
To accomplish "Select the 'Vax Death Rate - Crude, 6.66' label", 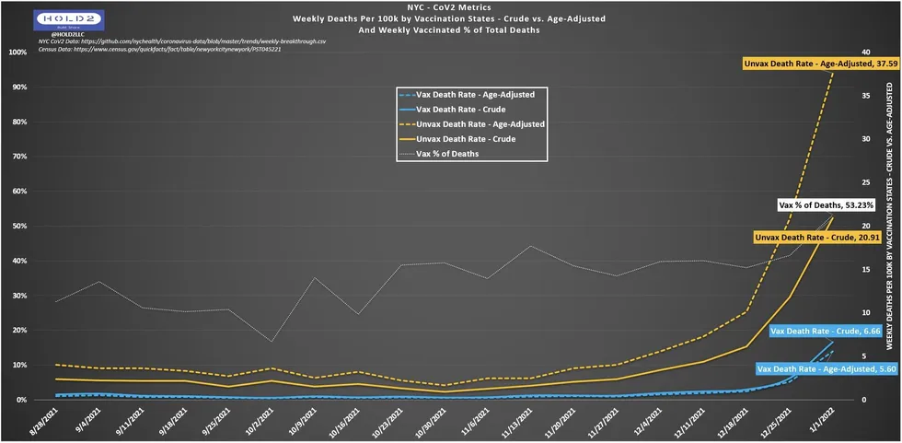I will click(x=815, y=330).
